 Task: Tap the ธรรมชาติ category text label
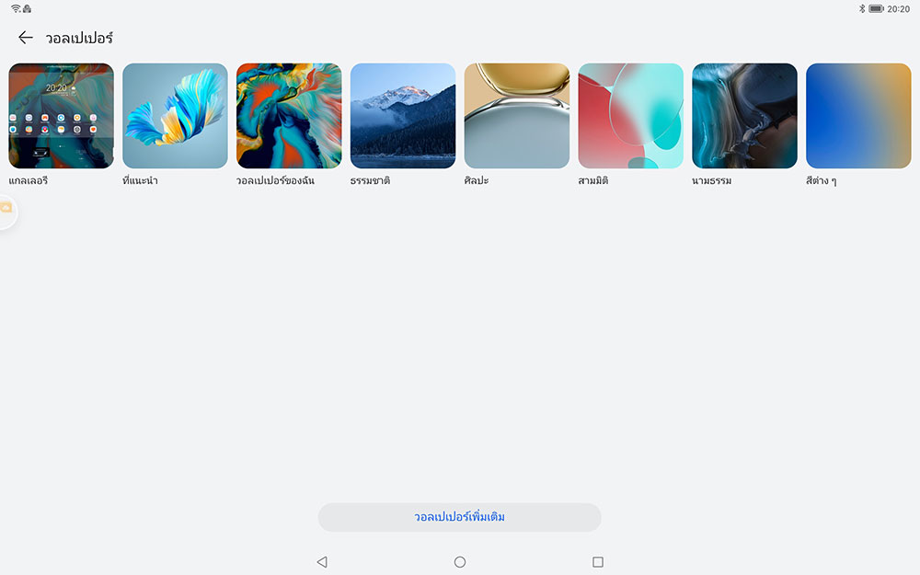371,181
